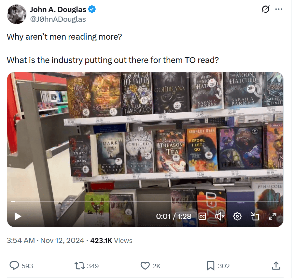295x278 pixels.
Task: Open the 3:54 AM Nov 12, 2024 timestamp
Action: pyautogui.click(x=45, y=240)
